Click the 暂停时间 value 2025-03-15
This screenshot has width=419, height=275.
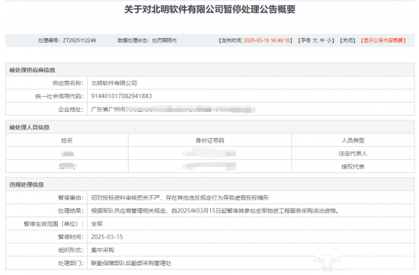(107, 237)
